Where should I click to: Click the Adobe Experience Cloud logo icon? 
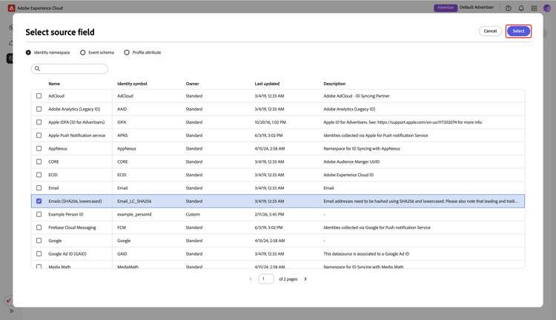coord(11,8)
